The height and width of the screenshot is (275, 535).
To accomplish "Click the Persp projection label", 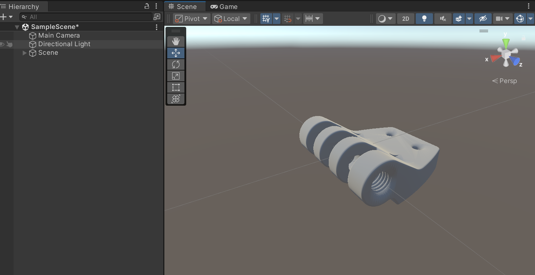I will coord(505,81).
